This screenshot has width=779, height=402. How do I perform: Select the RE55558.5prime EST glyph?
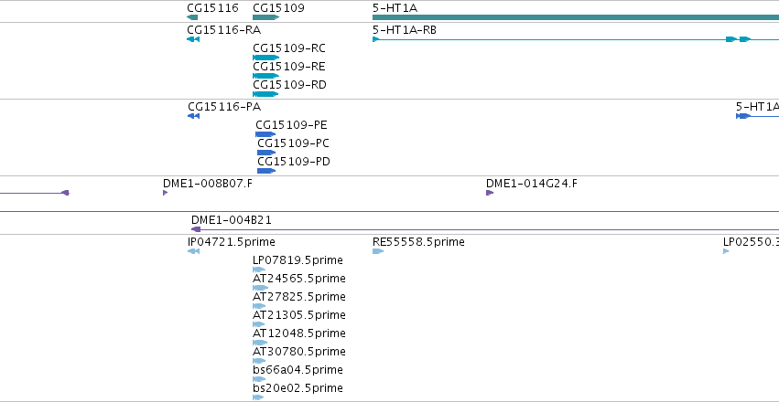pyautogui.click(x=378, y=251)
